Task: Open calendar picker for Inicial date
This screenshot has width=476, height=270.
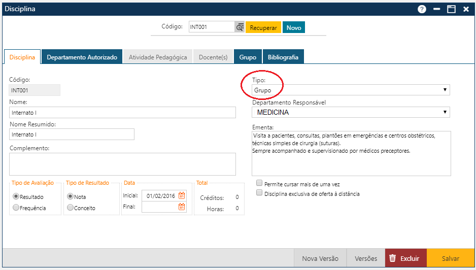Action: click(x=182, y=195)
